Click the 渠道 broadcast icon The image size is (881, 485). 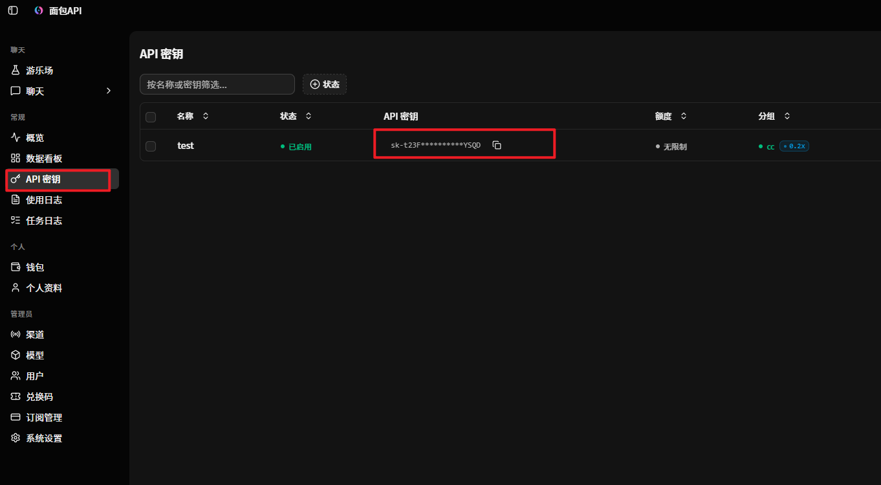pos(16,335)
